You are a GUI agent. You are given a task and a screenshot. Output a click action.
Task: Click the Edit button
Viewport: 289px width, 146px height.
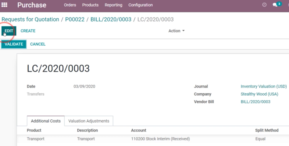coord(9,31)
